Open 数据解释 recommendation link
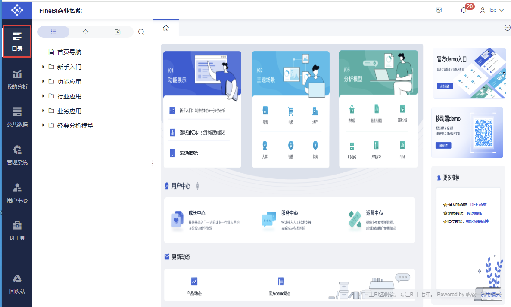511x307 pixels. [x=474, y=213]
